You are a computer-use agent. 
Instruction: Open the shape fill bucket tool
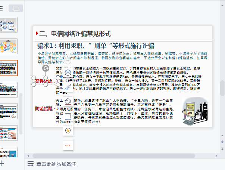tap(68, 101)
